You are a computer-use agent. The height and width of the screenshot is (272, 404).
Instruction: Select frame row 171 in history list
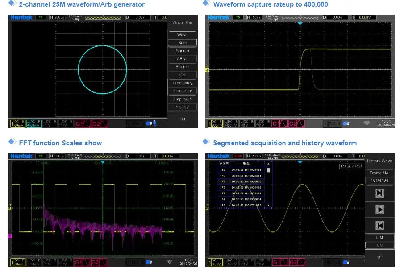coord(242,181)
